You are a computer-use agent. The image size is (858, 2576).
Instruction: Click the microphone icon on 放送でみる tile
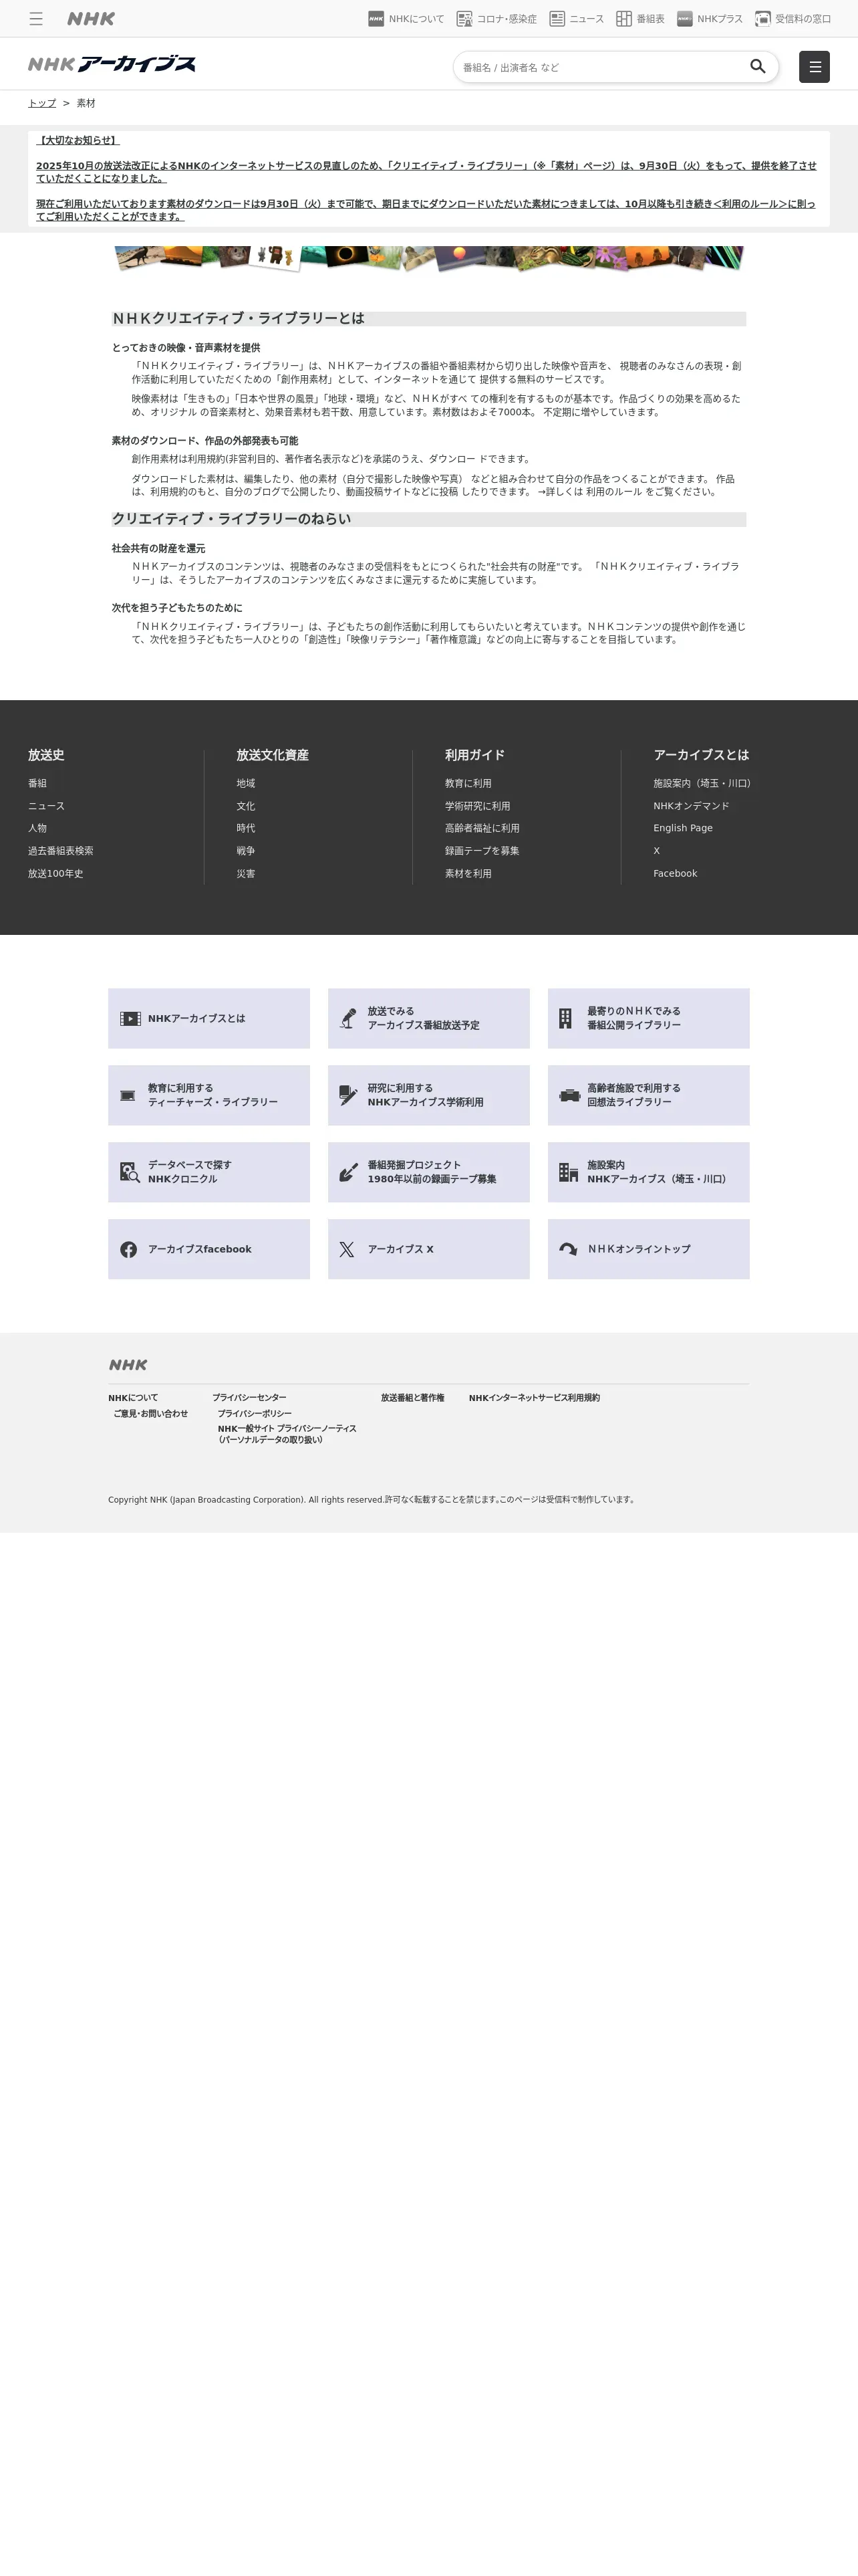347,1018
